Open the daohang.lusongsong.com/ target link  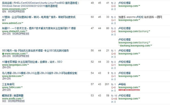click(x=135, y=46)
